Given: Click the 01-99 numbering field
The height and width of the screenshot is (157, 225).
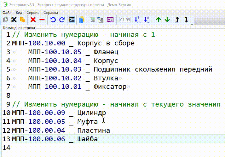Looking at the screenshot, I should tap(125, 20).
